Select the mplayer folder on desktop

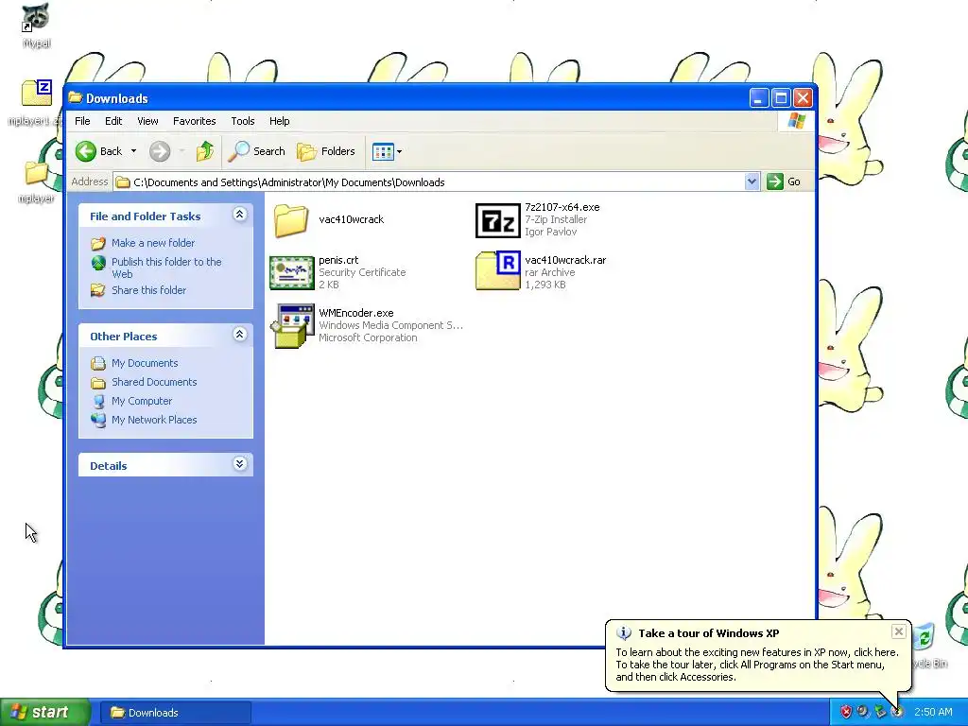37,172
